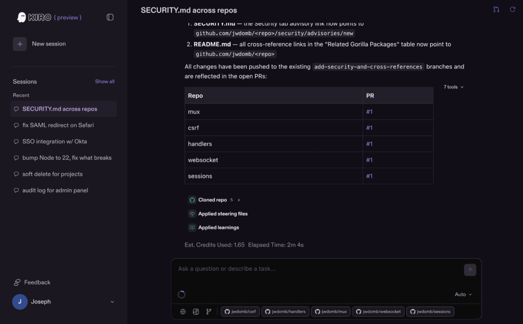
Task: Click the git branch icon below the input
Action: coord(209,312)
